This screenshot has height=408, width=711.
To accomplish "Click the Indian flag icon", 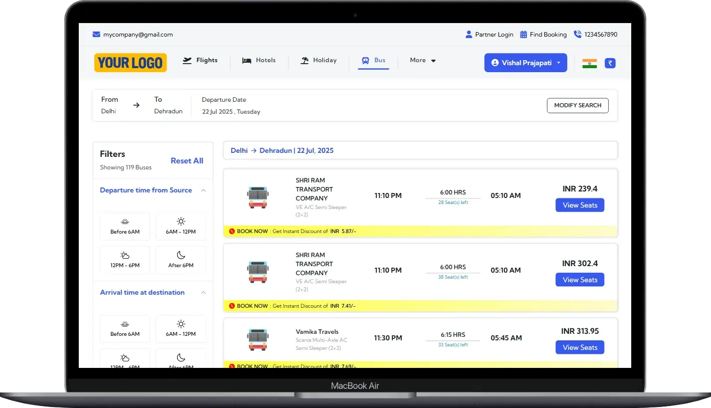I will pyautogui.click(x=589, y=63).
